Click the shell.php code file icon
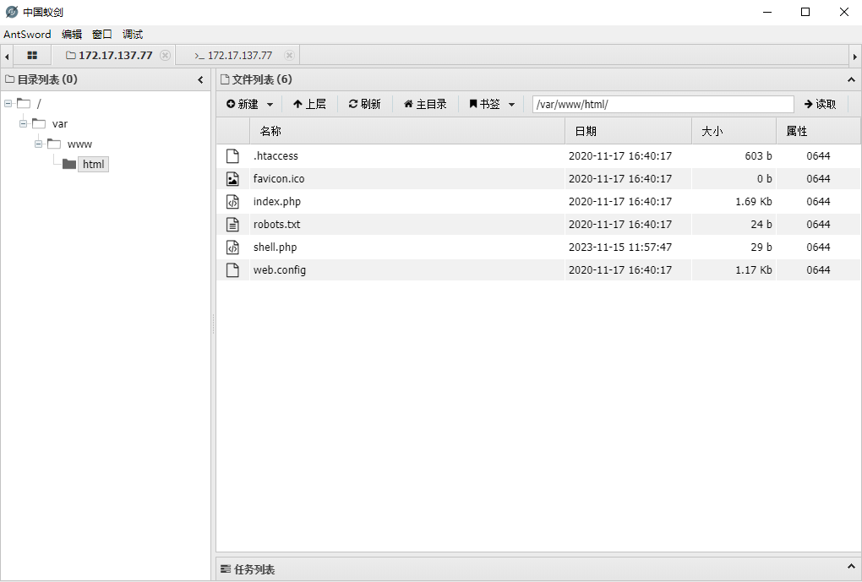The width and height of the screenshot is (862, 582). coord(233,247)
